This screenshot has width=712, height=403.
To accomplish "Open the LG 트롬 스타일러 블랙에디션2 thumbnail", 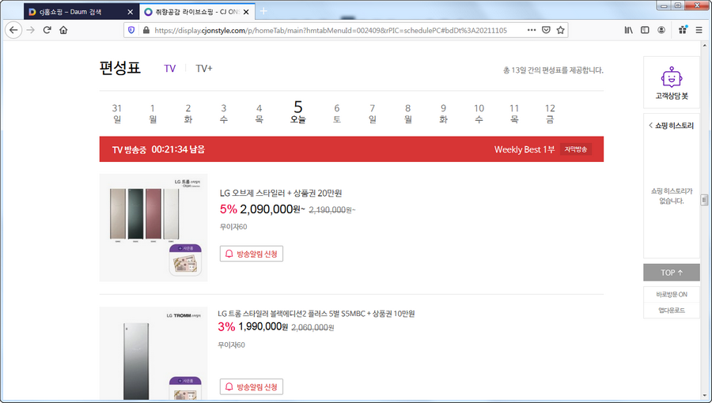I will point(153,353).
